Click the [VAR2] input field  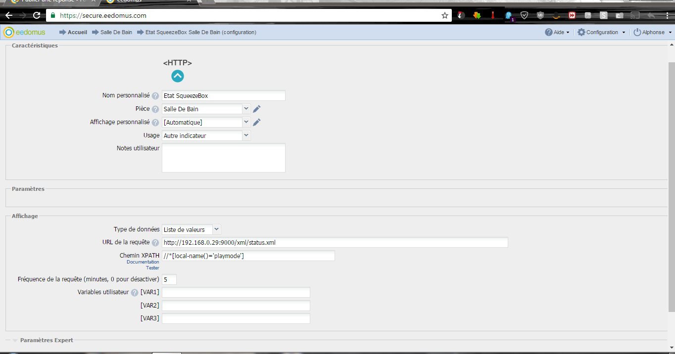click(236, 306)
